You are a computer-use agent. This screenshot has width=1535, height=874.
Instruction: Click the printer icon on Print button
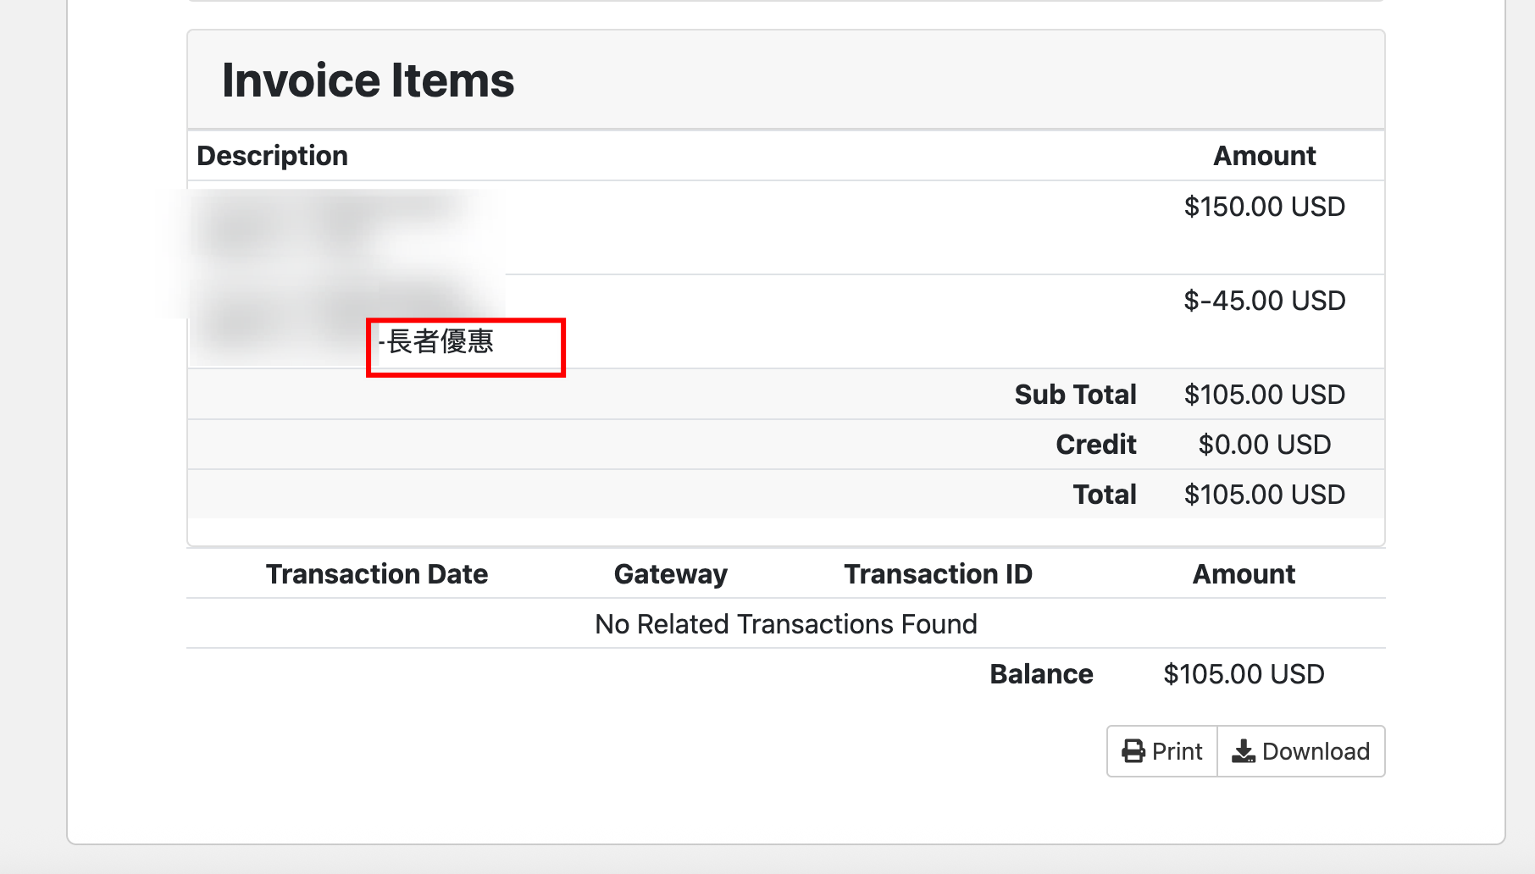coord(1133,751)
